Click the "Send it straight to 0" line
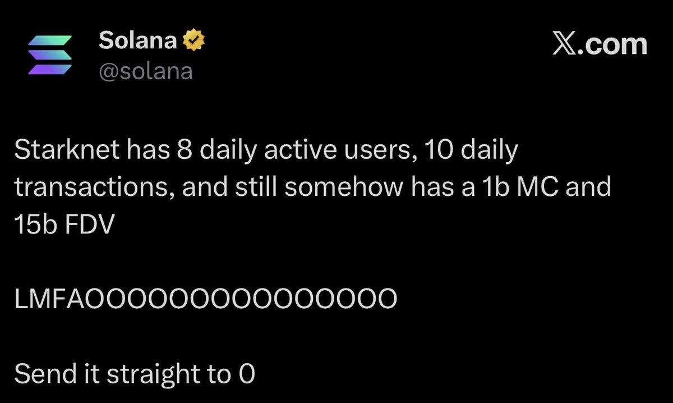 coord(135,374)
